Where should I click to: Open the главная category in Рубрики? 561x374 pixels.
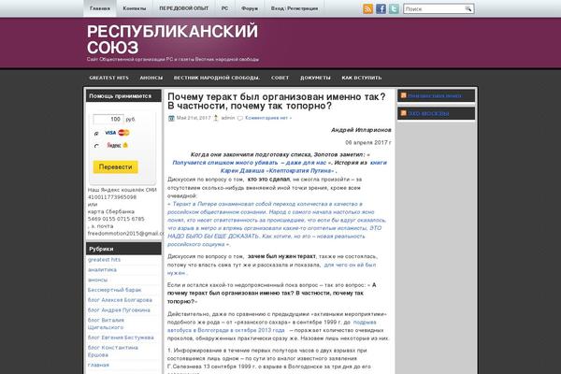click(x=98, y=365)
